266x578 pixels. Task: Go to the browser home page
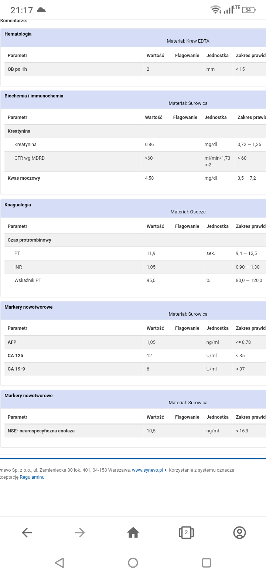click(x=133, y=533)
